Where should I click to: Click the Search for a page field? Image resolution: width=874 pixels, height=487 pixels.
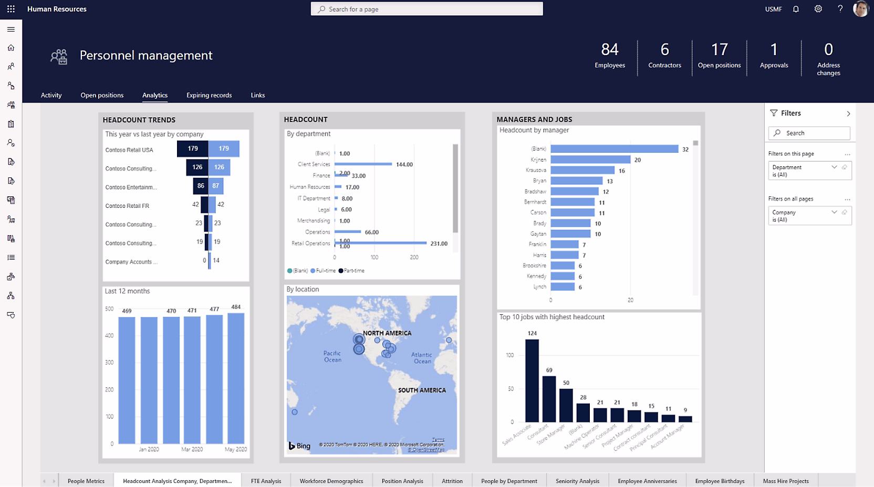point(426,9)
